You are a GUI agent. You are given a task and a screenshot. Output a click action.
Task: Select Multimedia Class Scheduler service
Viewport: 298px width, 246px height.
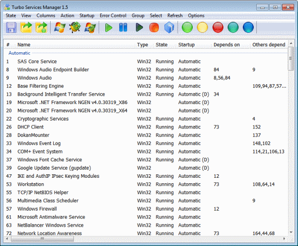[x=146, y=201]
